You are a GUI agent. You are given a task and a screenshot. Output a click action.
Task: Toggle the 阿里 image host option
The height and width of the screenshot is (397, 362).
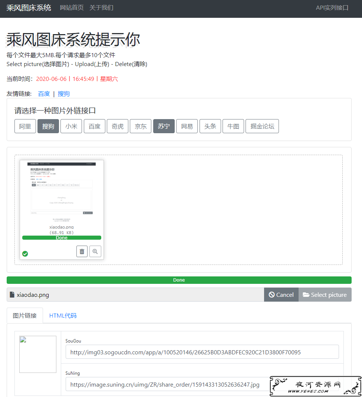tap(25, 126)
